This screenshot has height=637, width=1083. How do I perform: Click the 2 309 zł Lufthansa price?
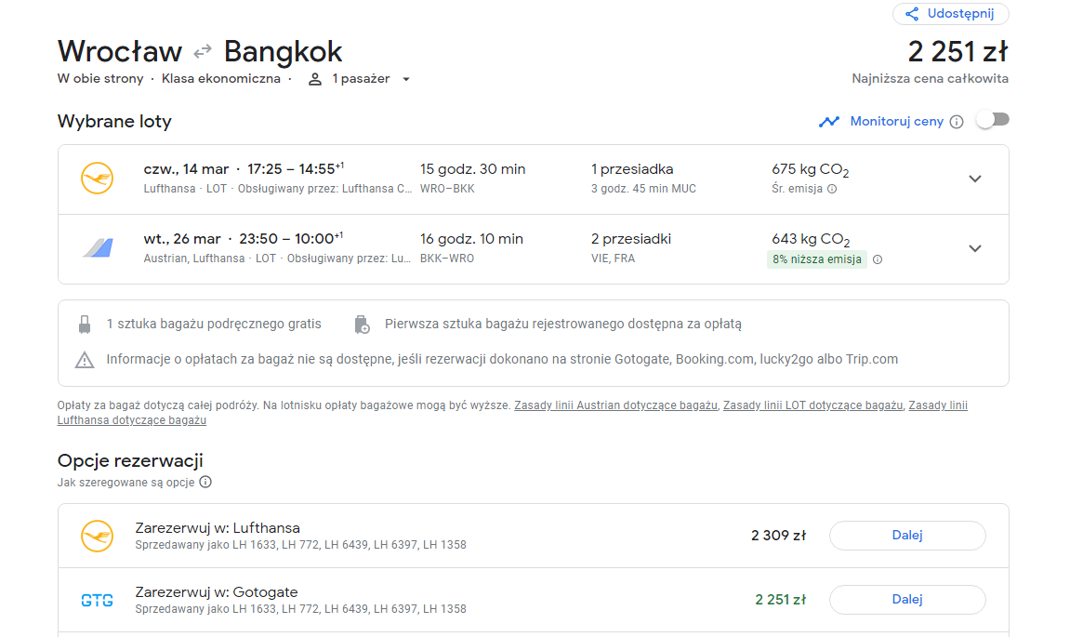[778, 536]
